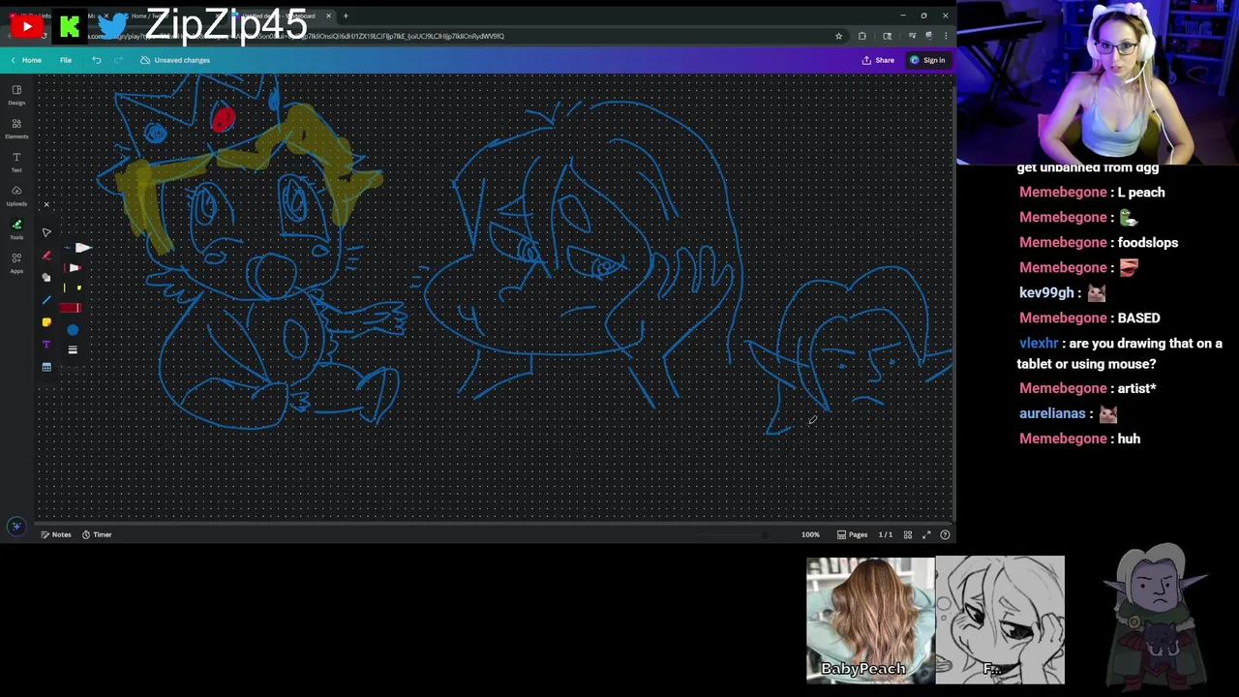1239x697 pixels.
Task: Open the blue color swatch picker
Action: pyautogui.click(x=73, y=330)
